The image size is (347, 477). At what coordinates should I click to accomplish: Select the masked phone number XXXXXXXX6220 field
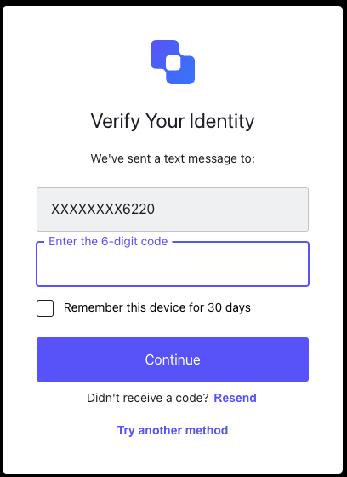pyautogui.click(x=173, y=210)
